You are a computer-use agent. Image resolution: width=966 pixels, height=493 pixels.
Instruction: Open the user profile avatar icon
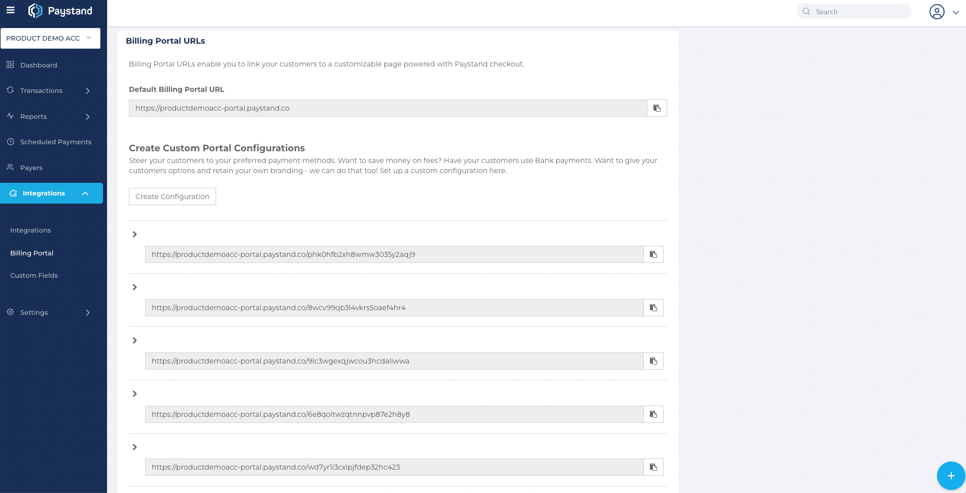(x=937, y=12)
